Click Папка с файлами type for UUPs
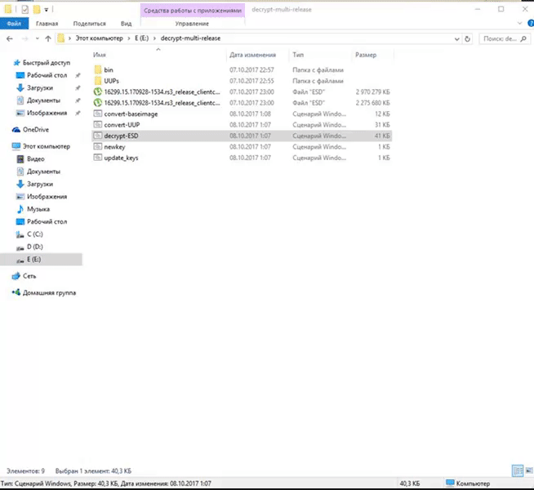This screenshot has height=490, width=534. pyautogui.click(x=318, y=81)
